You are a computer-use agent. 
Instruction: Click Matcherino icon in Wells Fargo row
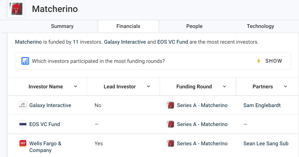[x=171, y=143]
